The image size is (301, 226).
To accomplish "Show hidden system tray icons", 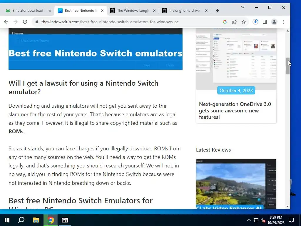I will coord(249,220).
